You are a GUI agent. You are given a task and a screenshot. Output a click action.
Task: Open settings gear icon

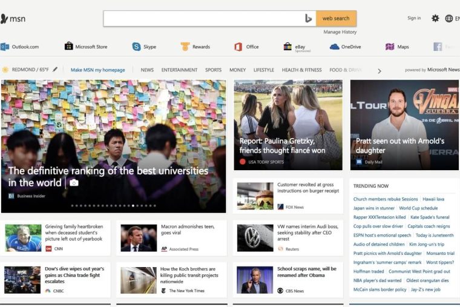[x=435, y=18]
